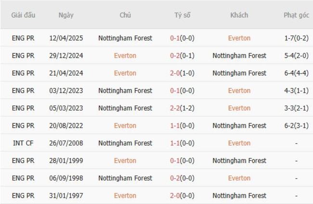313x204 pixels.
Task: Click the 2-0(0-0) score from 31/01/1997
Action: click(183, 196)
